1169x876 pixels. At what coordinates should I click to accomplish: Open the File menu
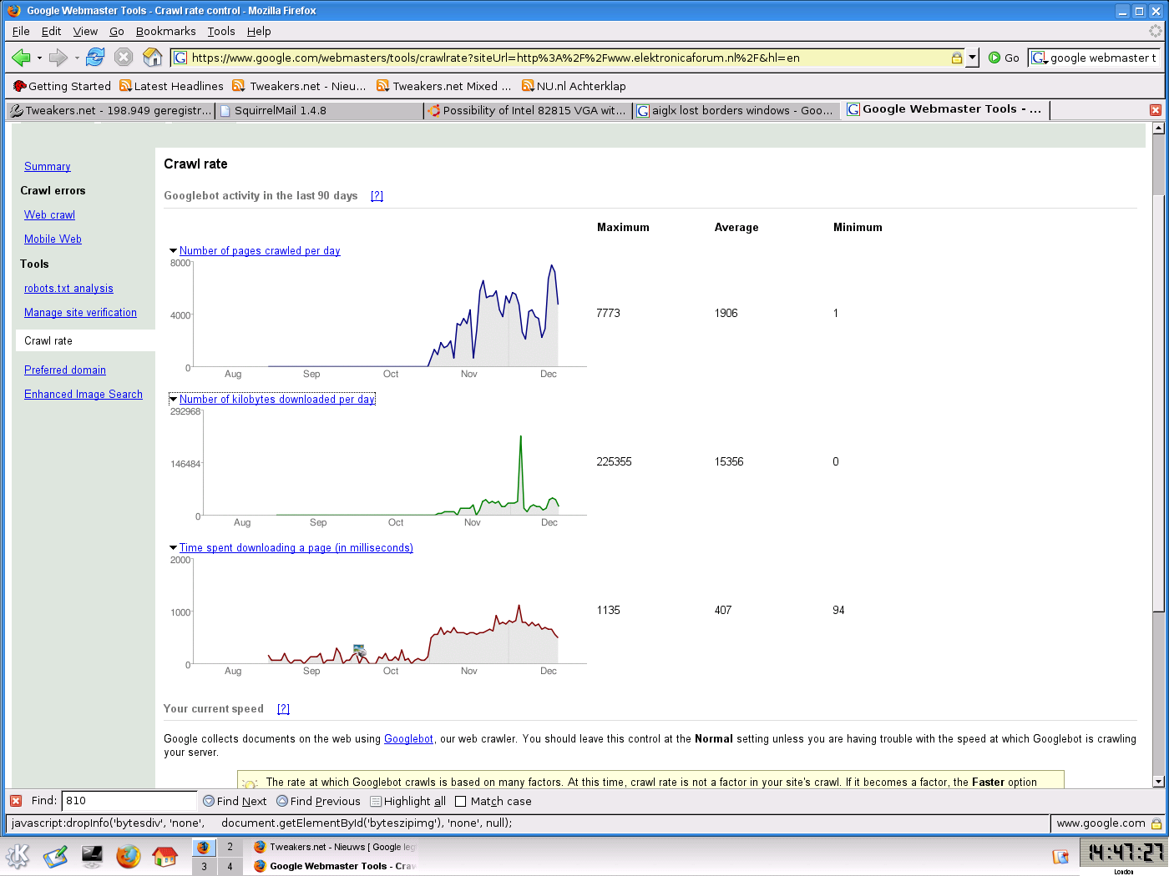point(21,31)
